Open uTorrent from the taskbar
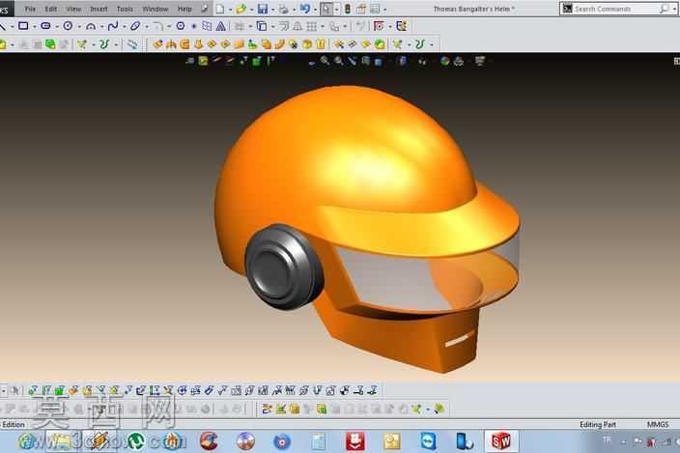Viewport: 680px width, 453px height. pyautogui.click(x=136, y=441)
